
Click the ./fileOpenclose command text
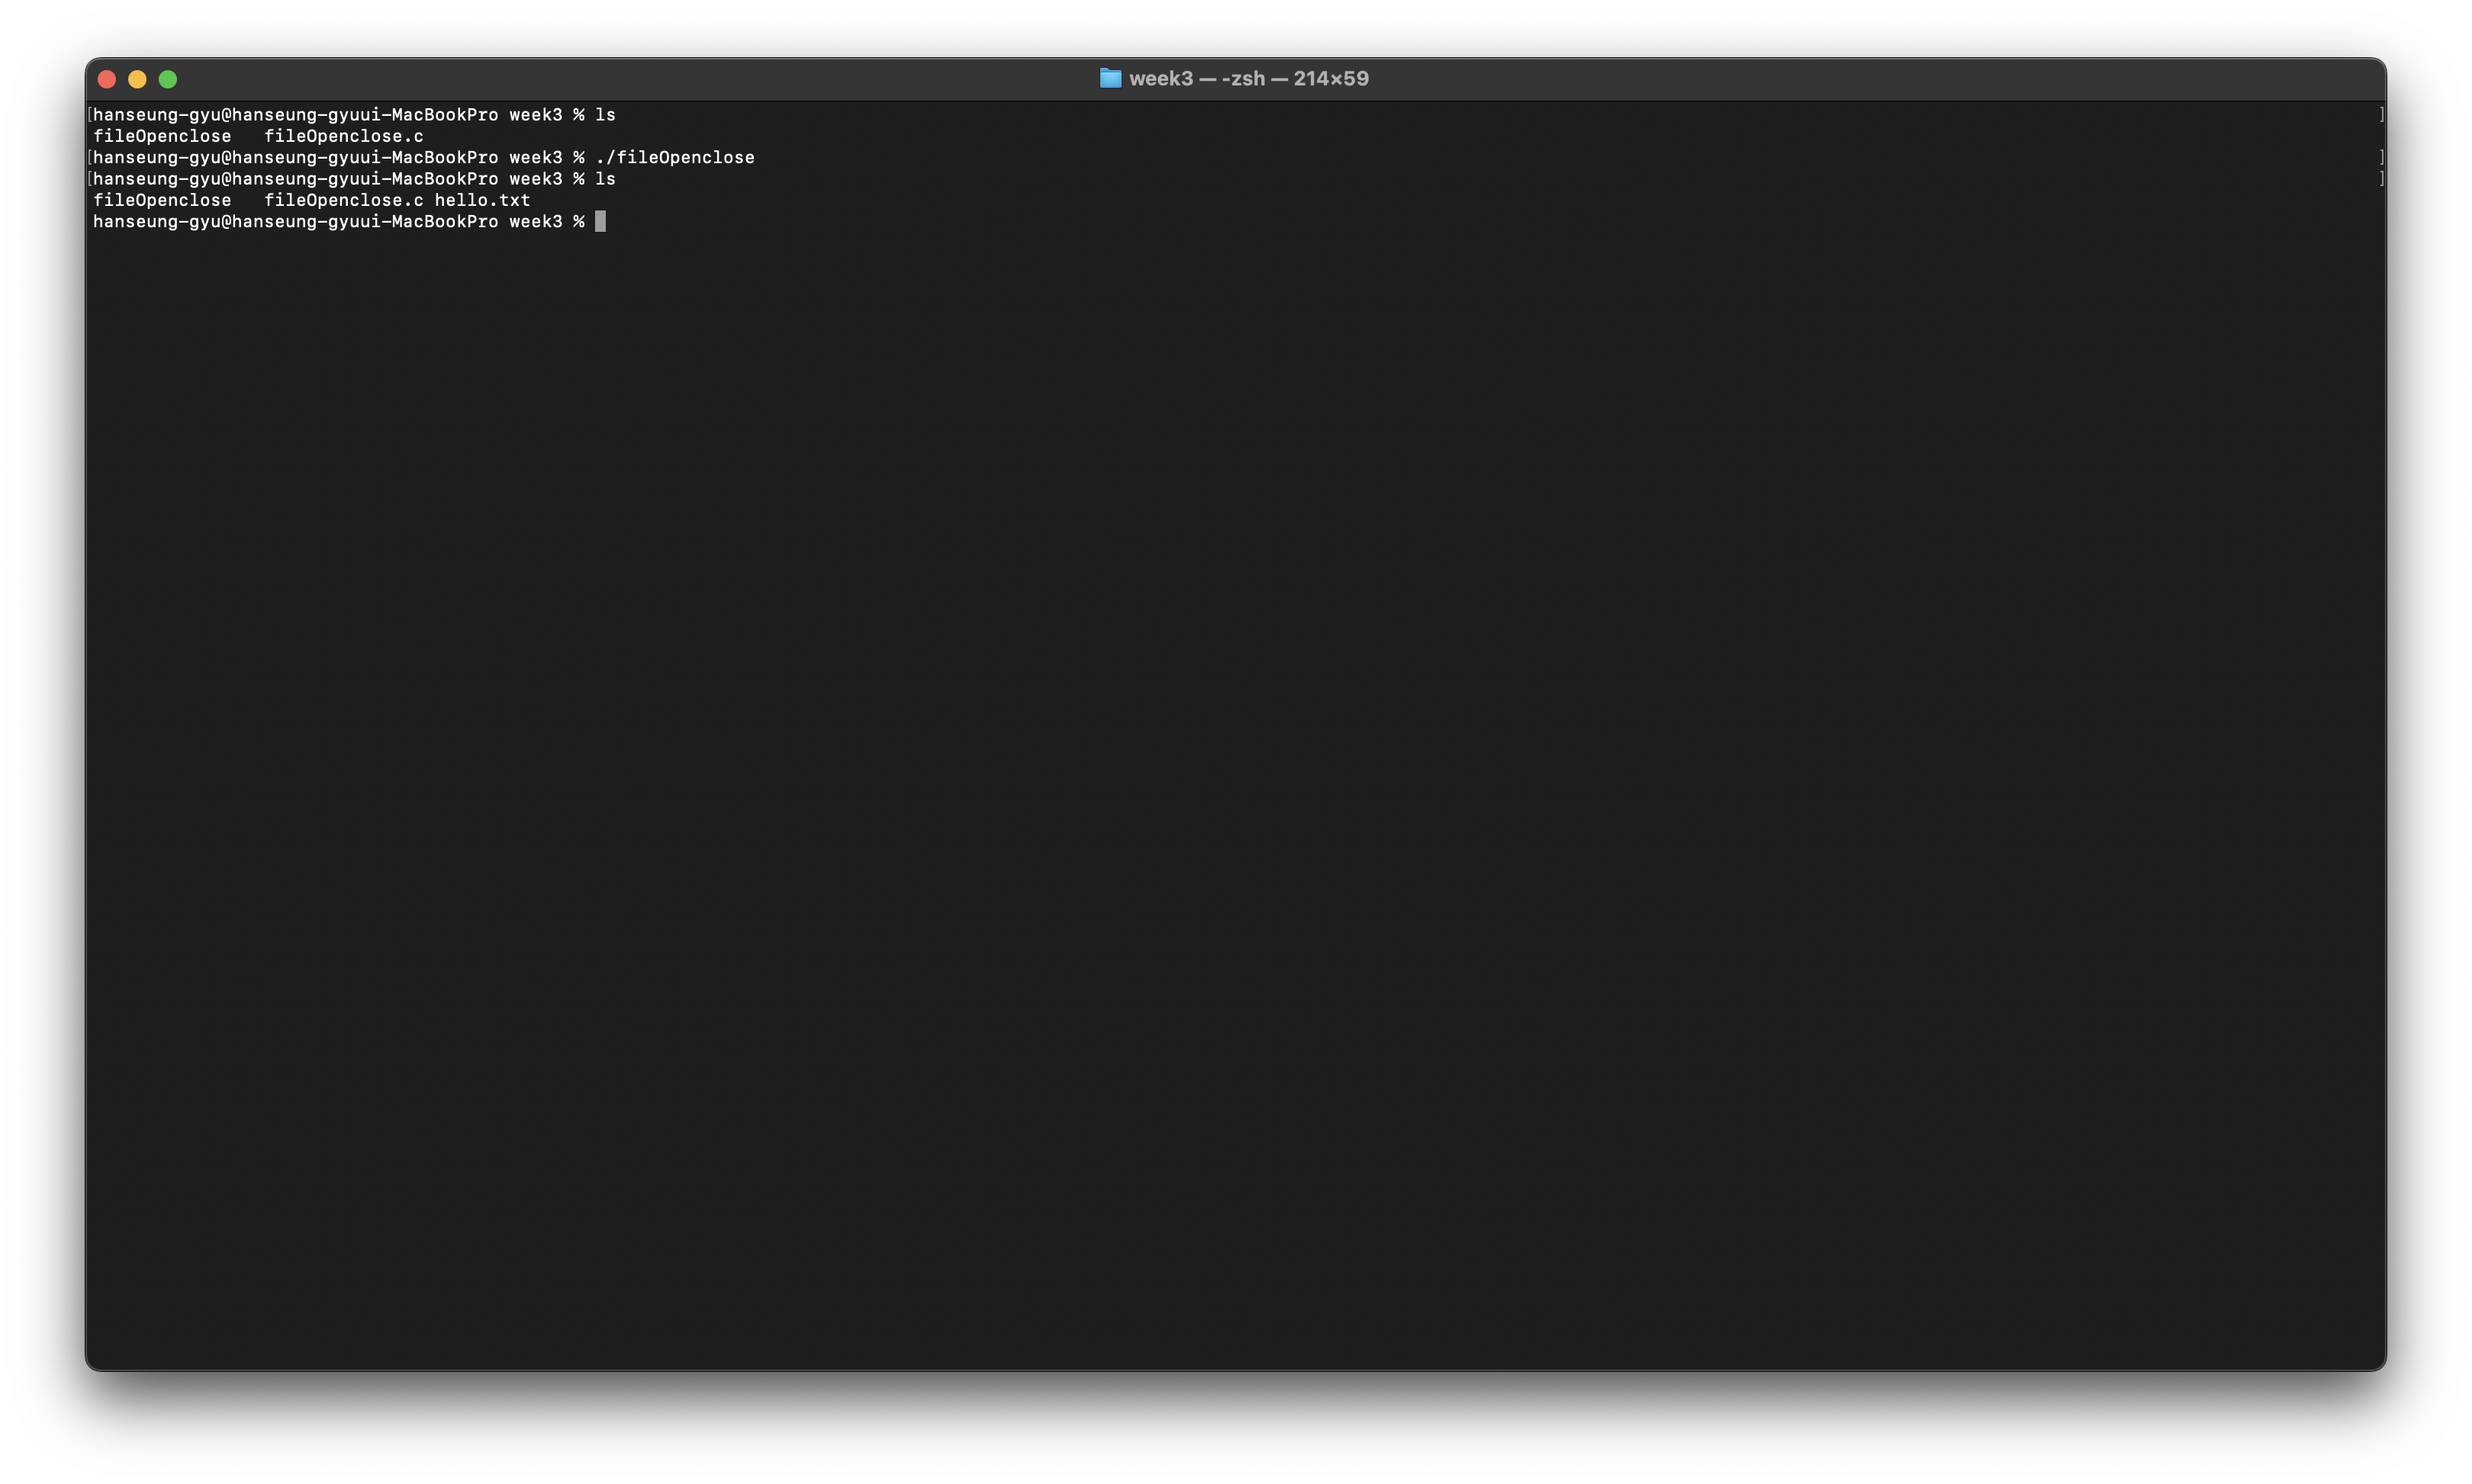pos(674,157)
